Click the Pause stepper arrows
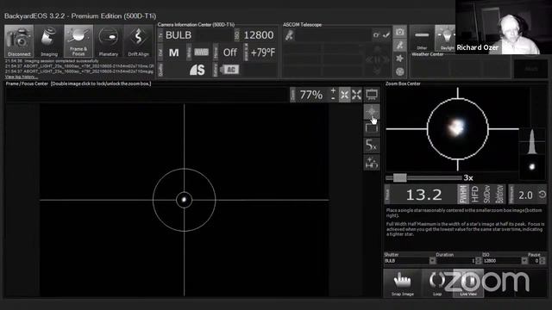This screenshot has width=552, height=310. click(x=543, y=261)
